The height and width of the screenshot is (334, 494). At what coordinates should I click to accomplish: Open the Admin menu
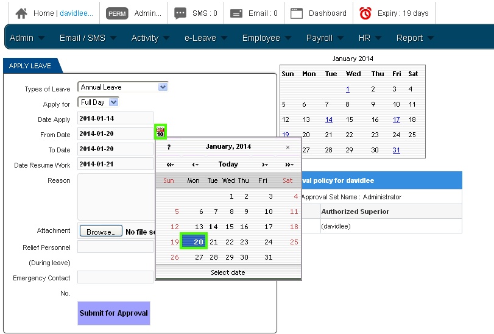coord(27,38)
